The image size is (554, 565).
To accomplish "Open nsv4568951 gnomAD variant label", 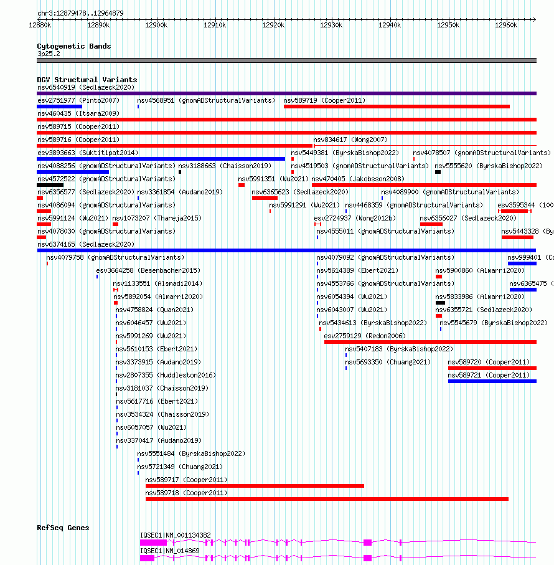I will (x=206, y=100).
